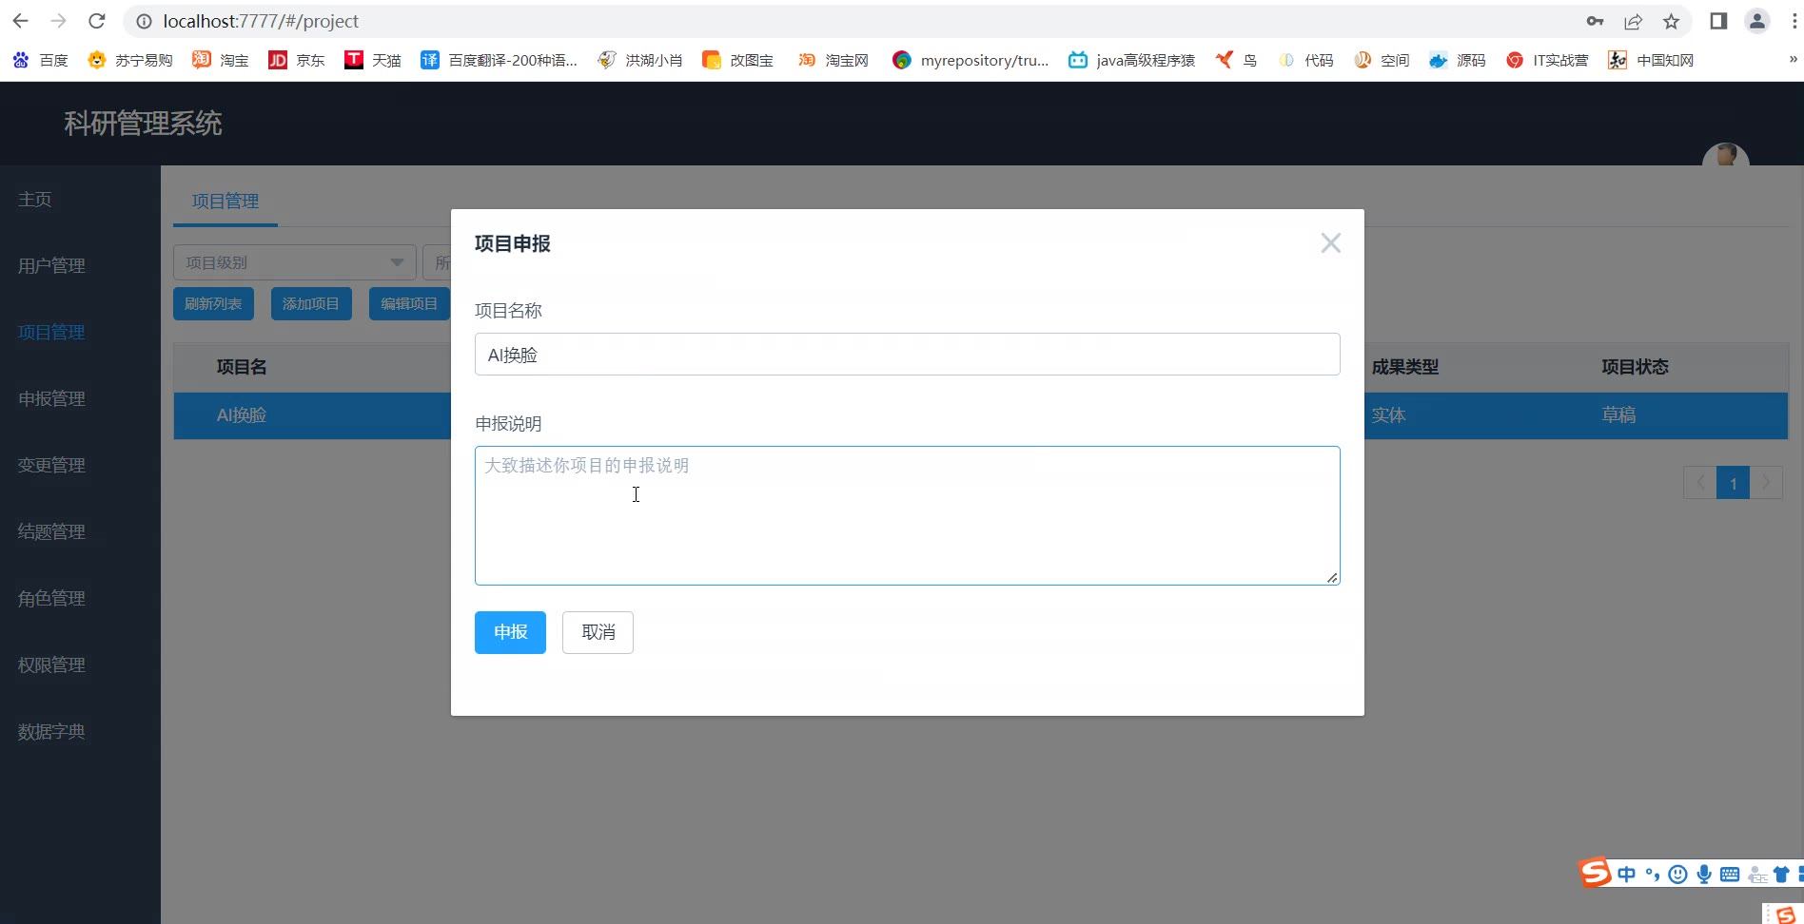Click the address bar URL
This screenshot has width=1804, height=924.
pos(261,21)
